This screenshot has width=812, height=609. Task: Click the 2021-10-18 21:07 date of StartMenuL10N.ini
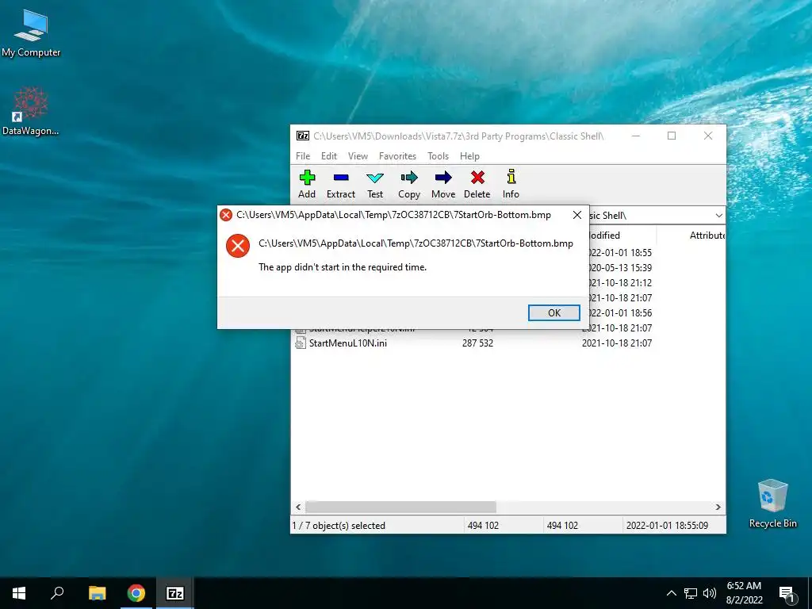point(617,343)
